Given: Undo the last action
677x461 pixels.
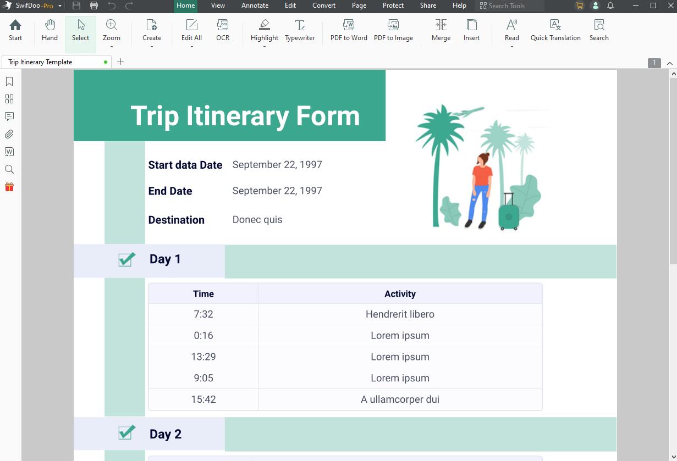Looking at the screenshot, I should (112, 5).
